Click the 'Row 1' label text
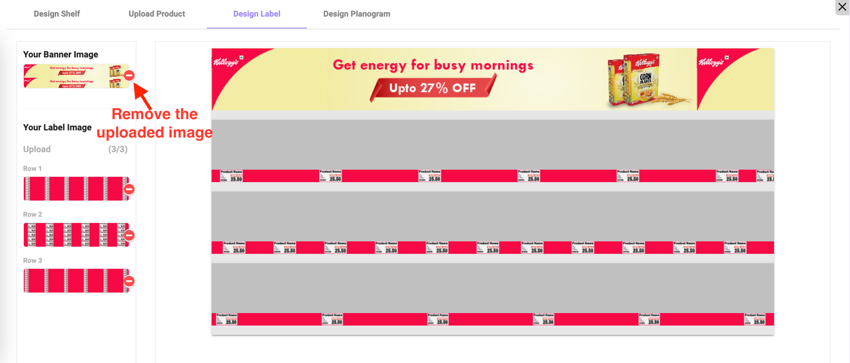The image size is (850, 363). [x=32, y=169]
